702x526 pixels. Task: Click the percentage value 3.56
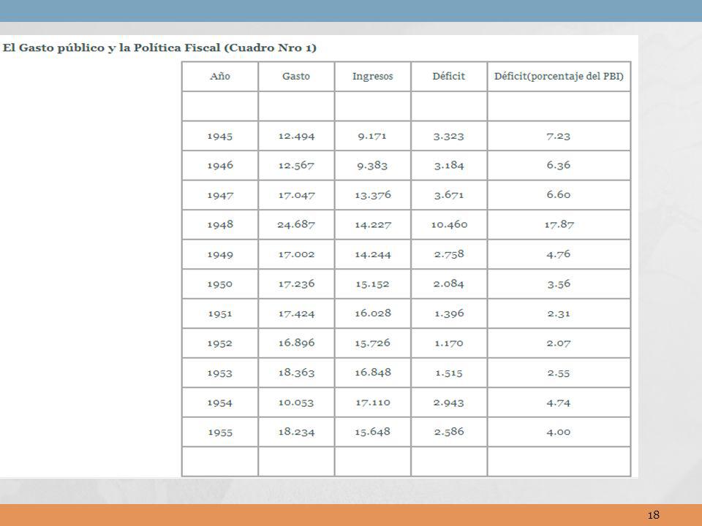[x=559, y=283]
